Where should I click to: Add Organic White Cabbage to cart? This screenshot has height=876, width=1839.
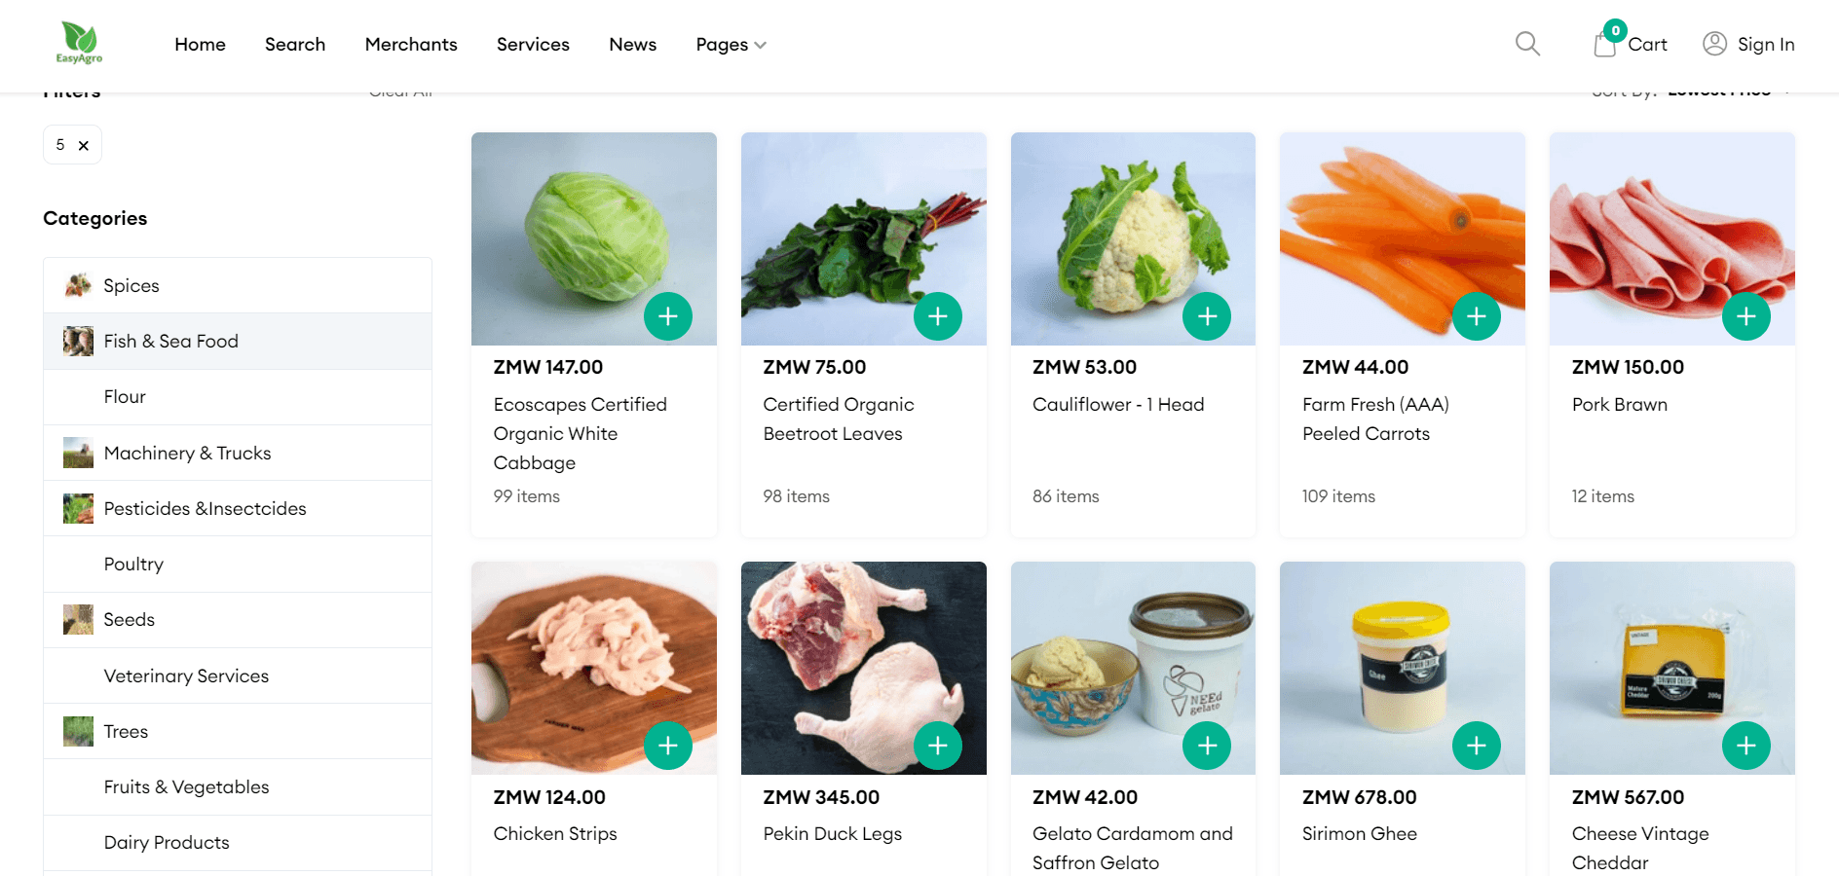coord(668,316)
